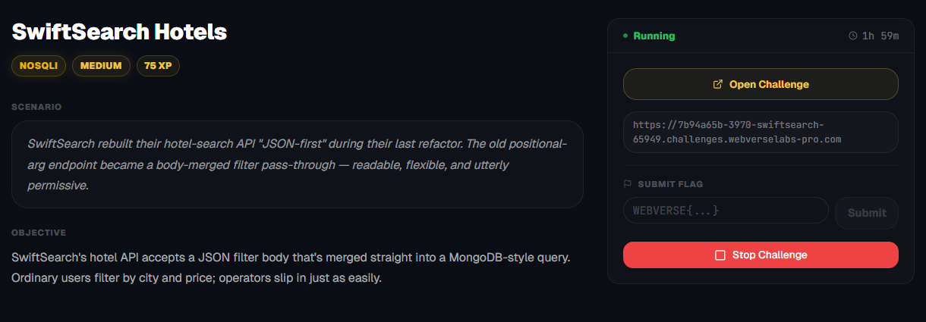Click the clock icon beside the timer
926x322 pixels.
pyautogui.click(x=853, y=36)
